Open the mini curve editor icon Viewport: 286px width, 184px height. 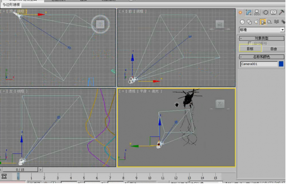(x=4, y=176)
